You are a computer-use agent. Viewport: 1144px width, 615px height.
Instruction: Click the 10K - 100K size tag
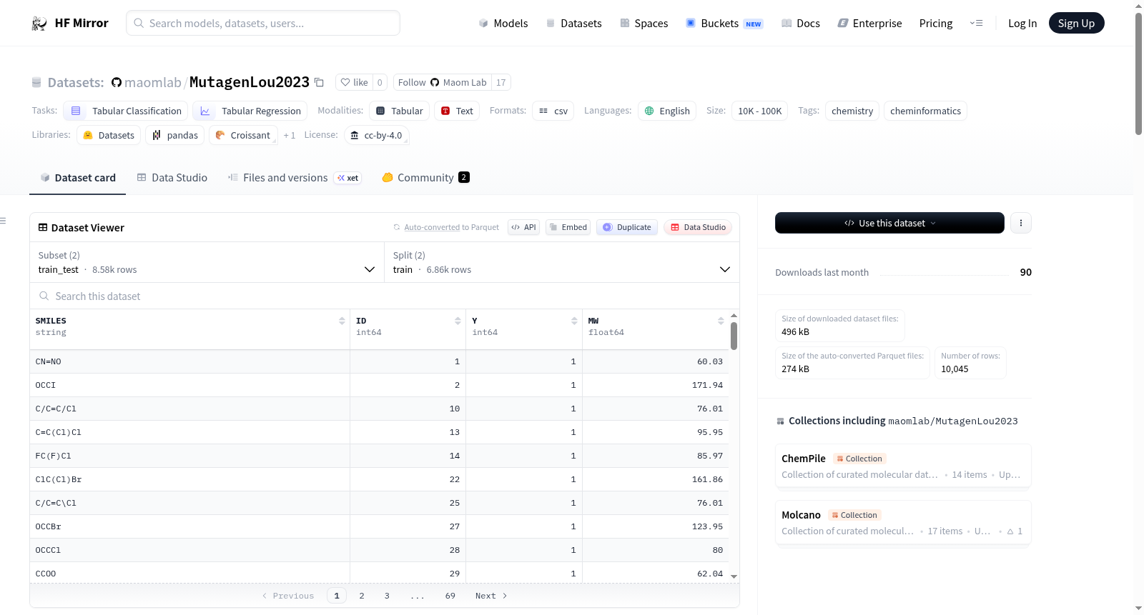point(759,111)
